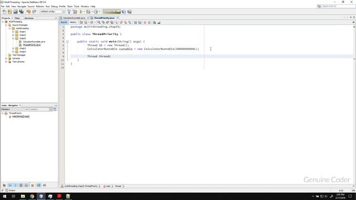356x200 pixels.
Task: Run the project with green arrow
Action: (x=81, y=12)
